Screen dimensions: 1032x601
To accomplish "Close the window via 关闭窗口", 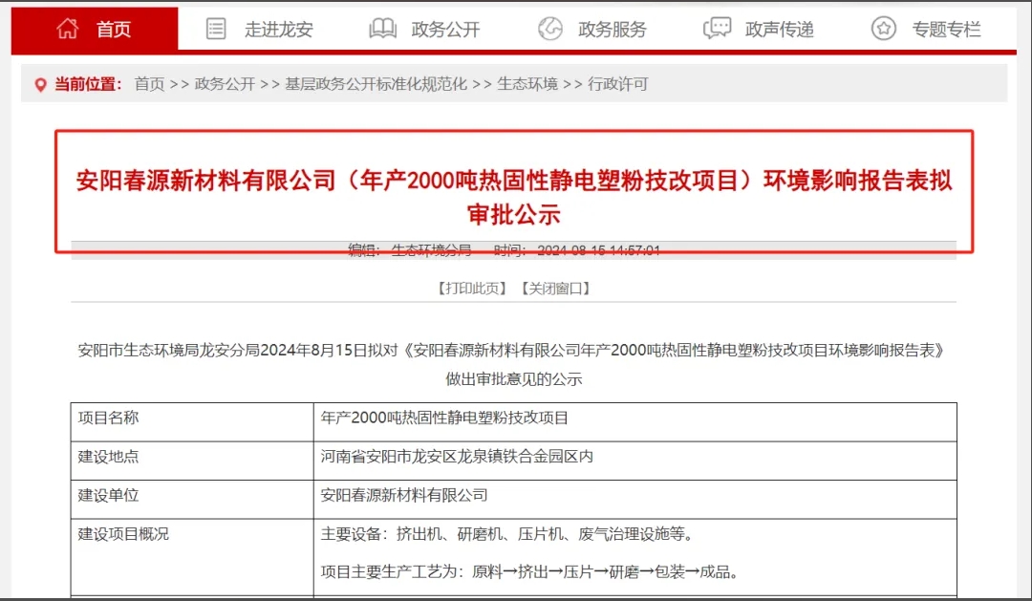I will [555, 288].
